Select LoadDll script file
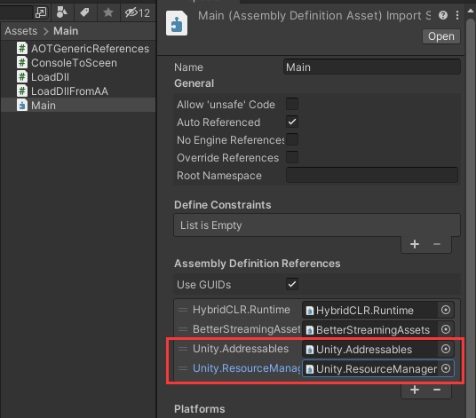This screenshot has width=476, height=418. point(78,77)
